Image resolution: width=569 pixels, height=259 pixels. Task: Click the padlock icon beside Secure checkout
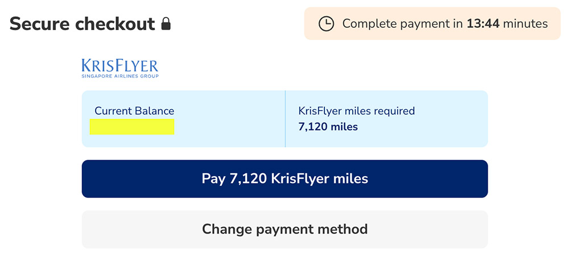click(x=166, y=24)
